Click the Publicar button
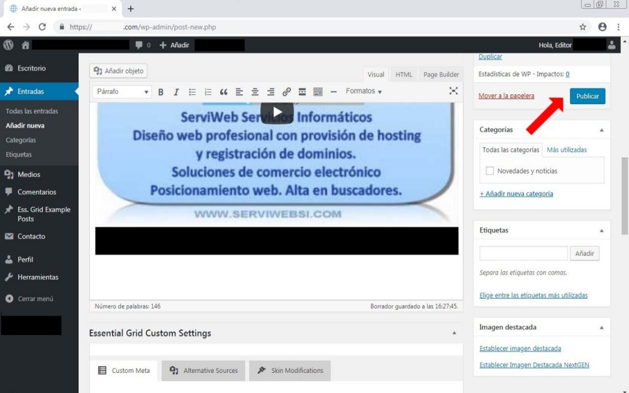The height and width of the screenshot is (393, 629). [x=587, y=96]
